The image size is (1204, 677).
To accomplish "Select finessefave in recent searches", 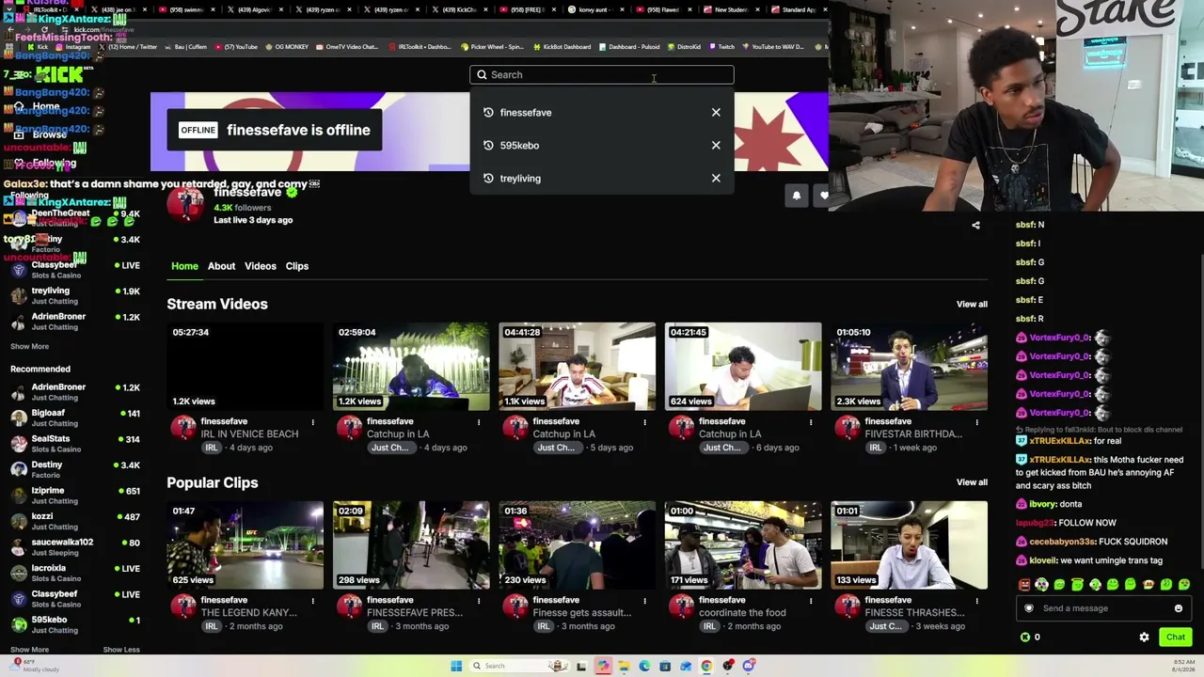I will 526,113.
